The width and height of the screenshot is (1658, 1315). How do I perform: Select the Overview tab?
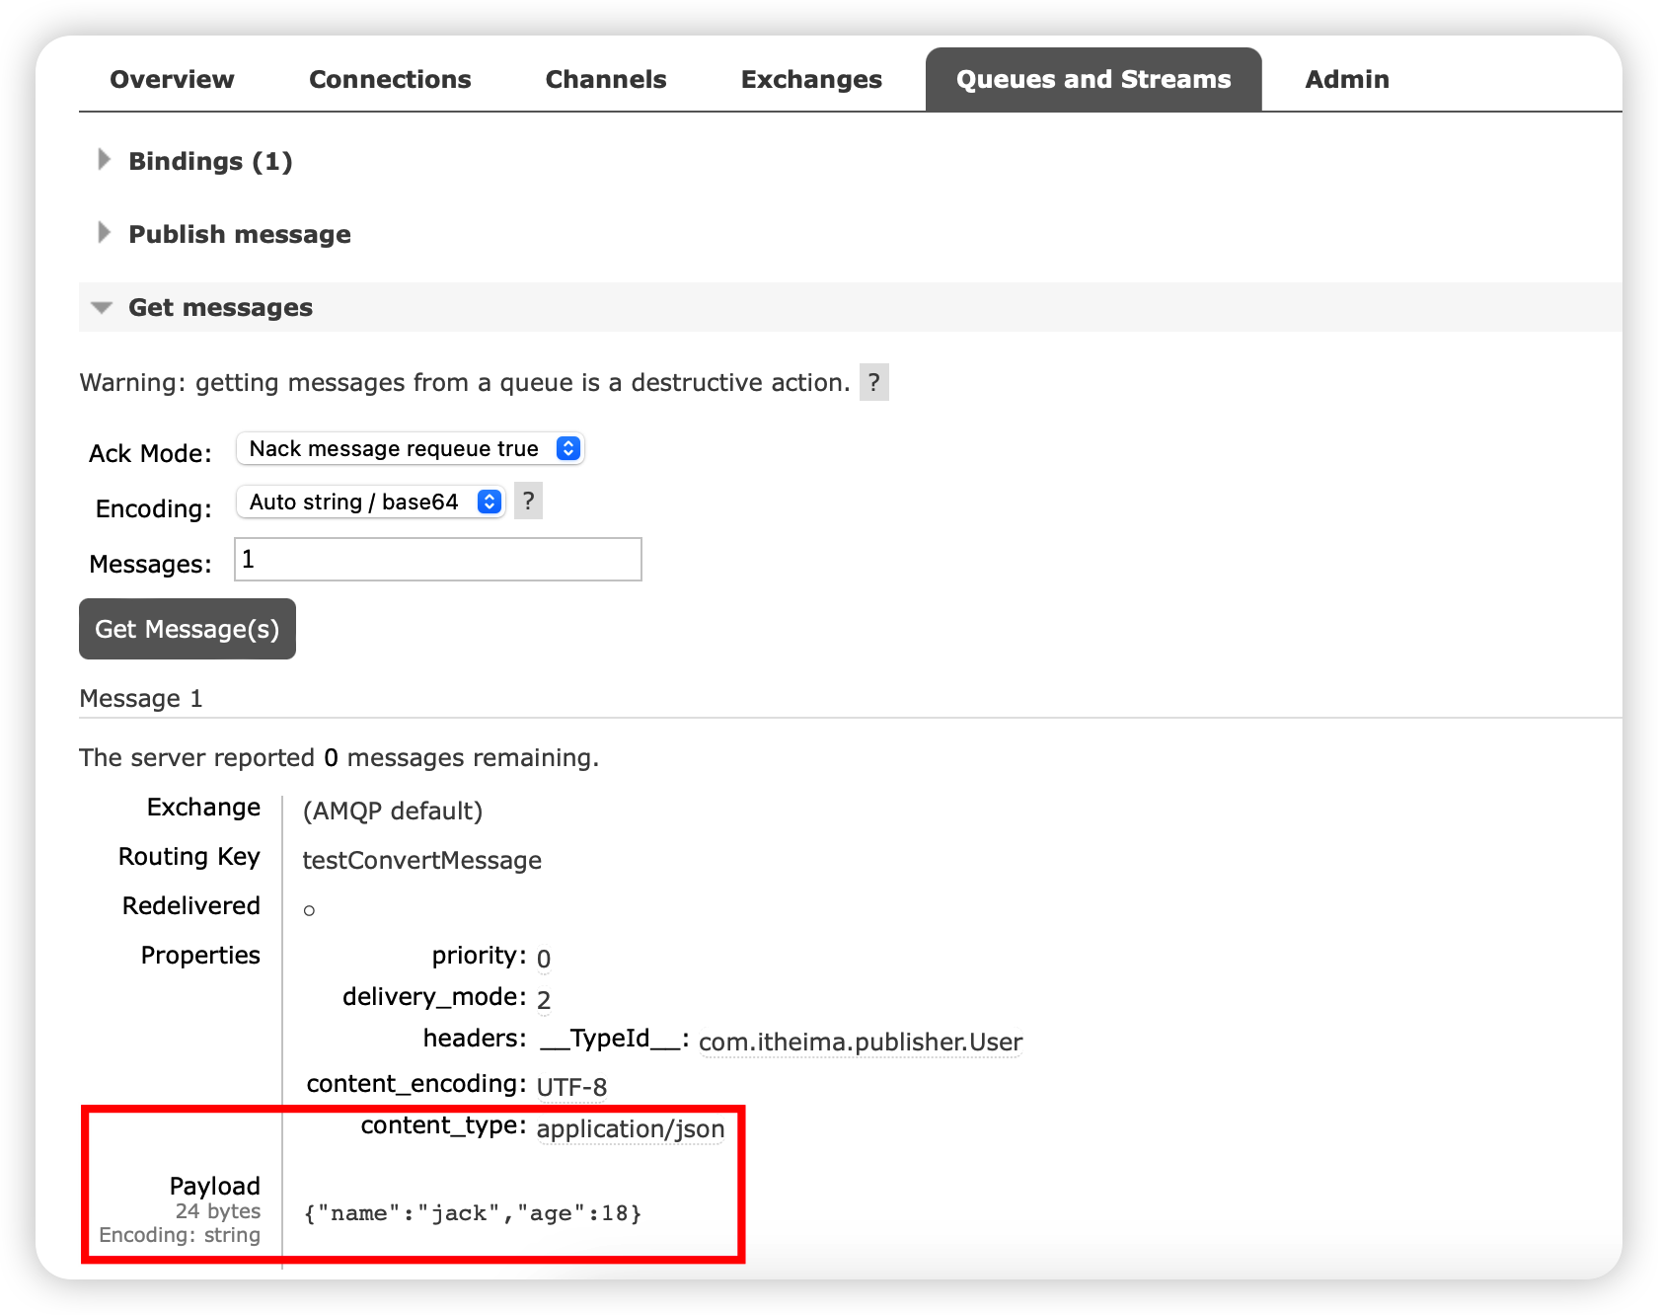point(172,79)
